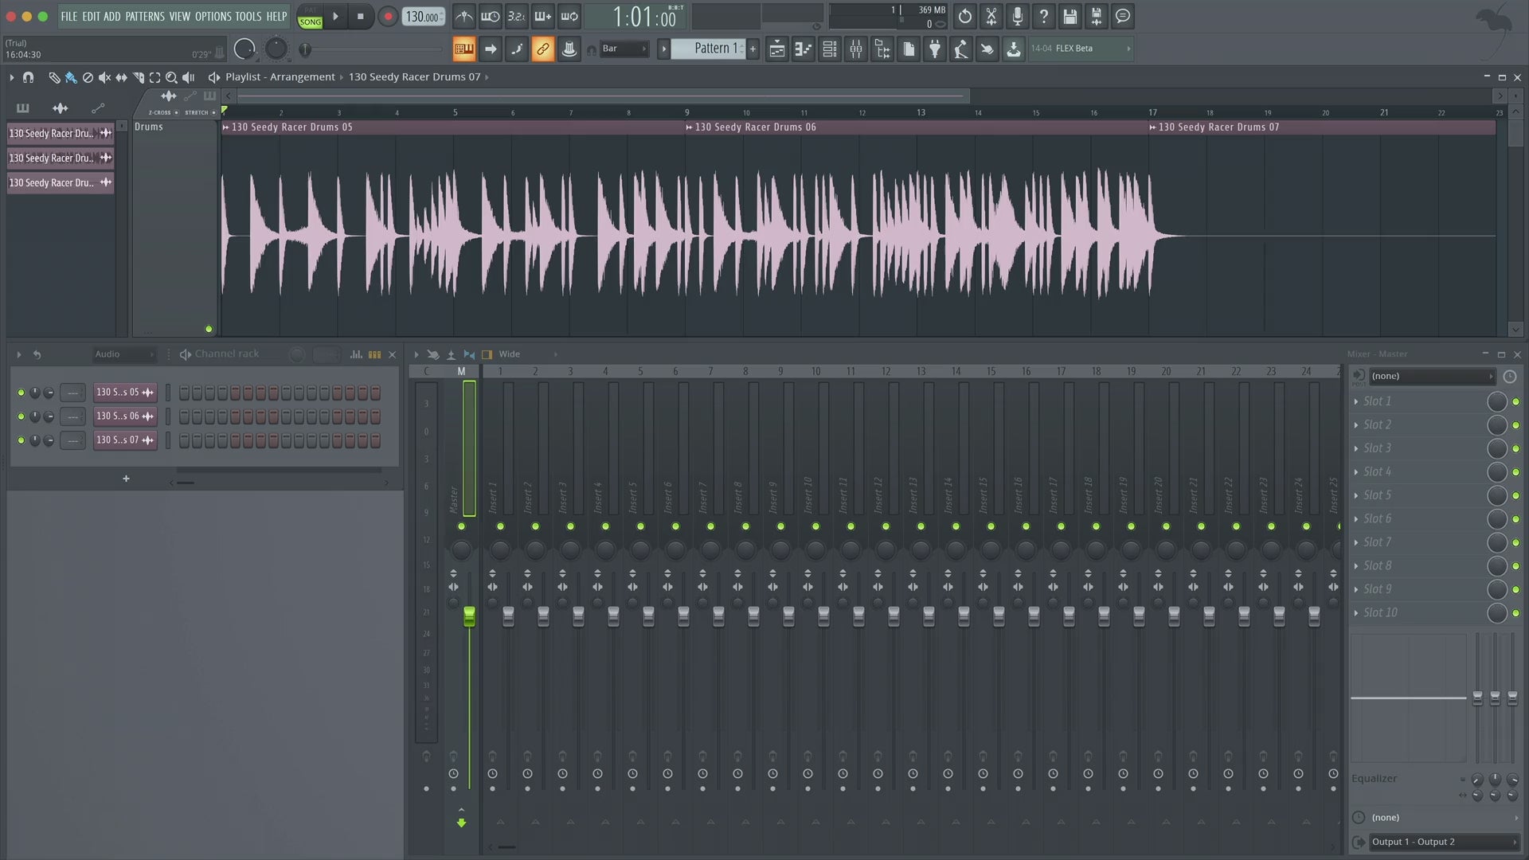Image resolution: width=1529 pixels, height=860 pixels.
Task: Open the plugin picker plug icon
Action: 935,49
